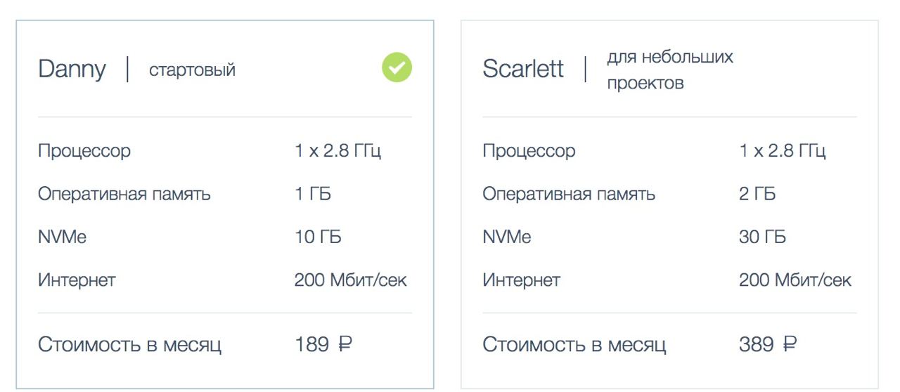Click Стоимость в месяц in the Danny card

(130, 345)
